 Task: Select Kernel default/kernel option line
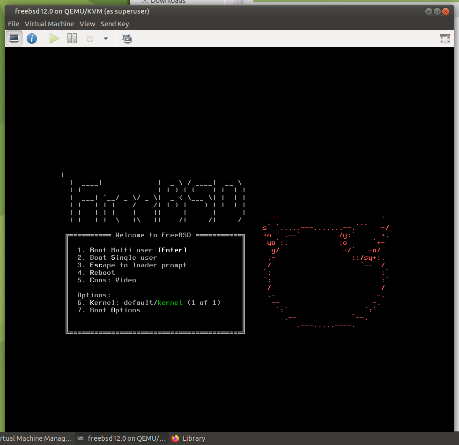click(149, 302)
